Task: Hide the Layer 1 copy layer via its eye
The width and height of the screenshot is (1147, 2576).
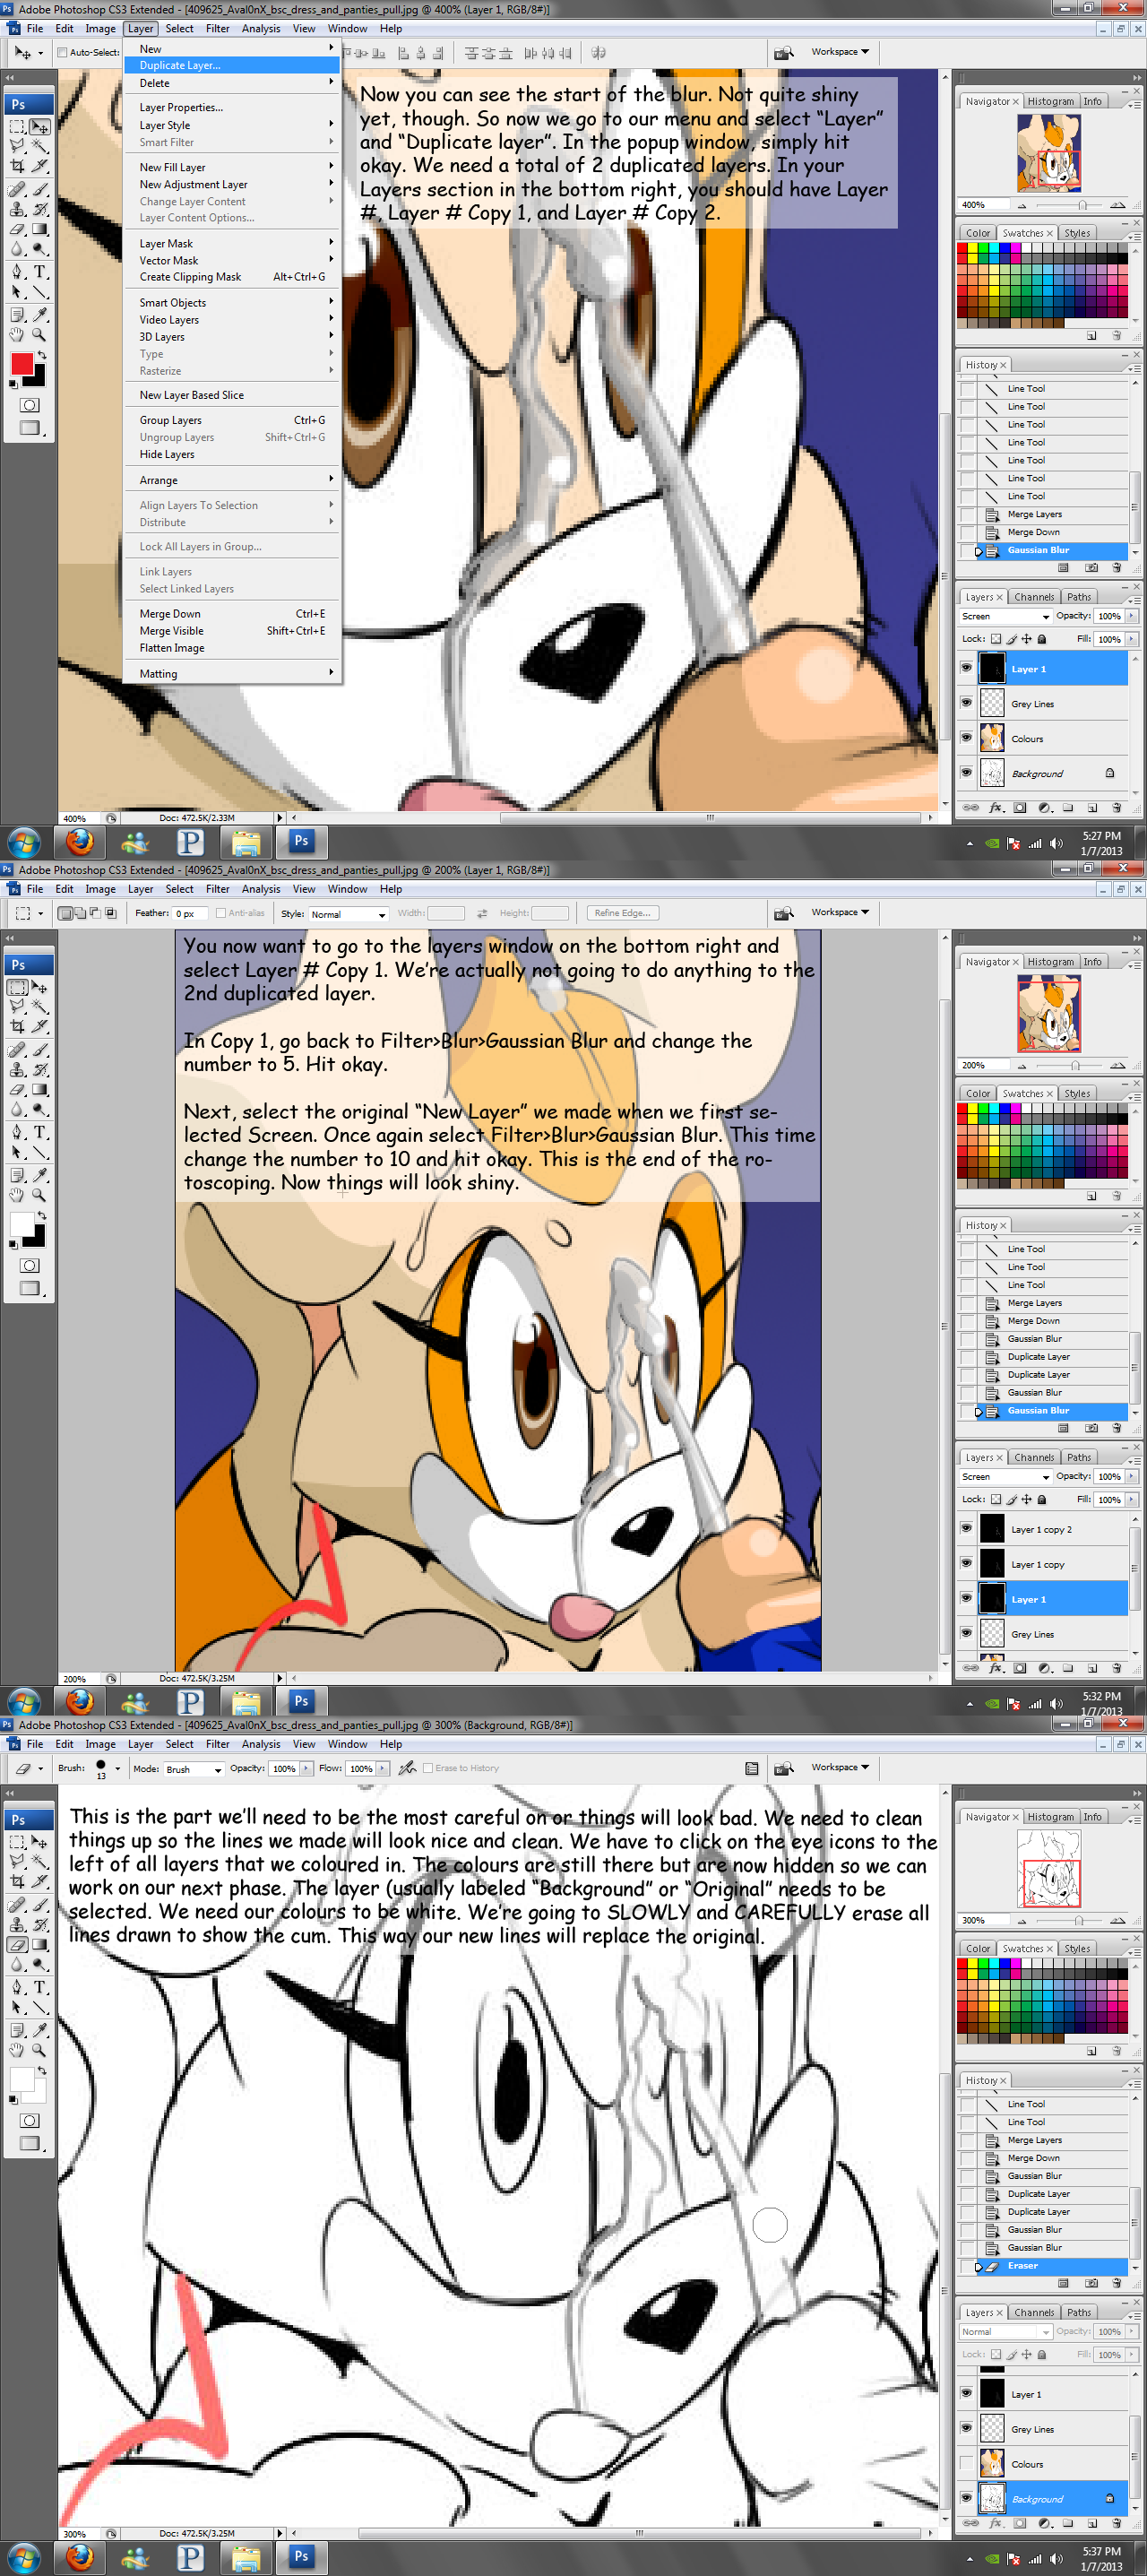Action: 966,1563
